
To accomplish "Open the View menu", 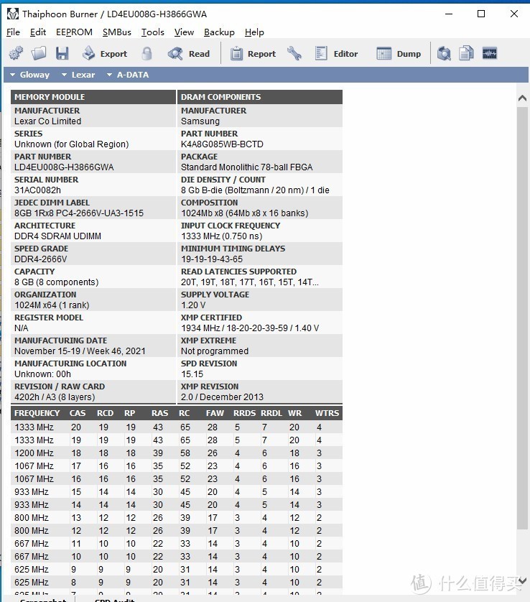I will coord(184,32).
